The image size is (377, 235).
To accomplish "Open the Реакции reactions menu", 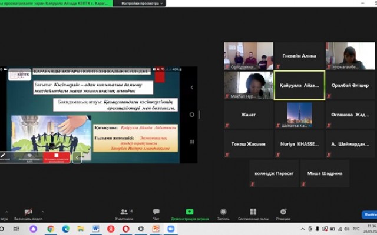I will click(283, 213).
